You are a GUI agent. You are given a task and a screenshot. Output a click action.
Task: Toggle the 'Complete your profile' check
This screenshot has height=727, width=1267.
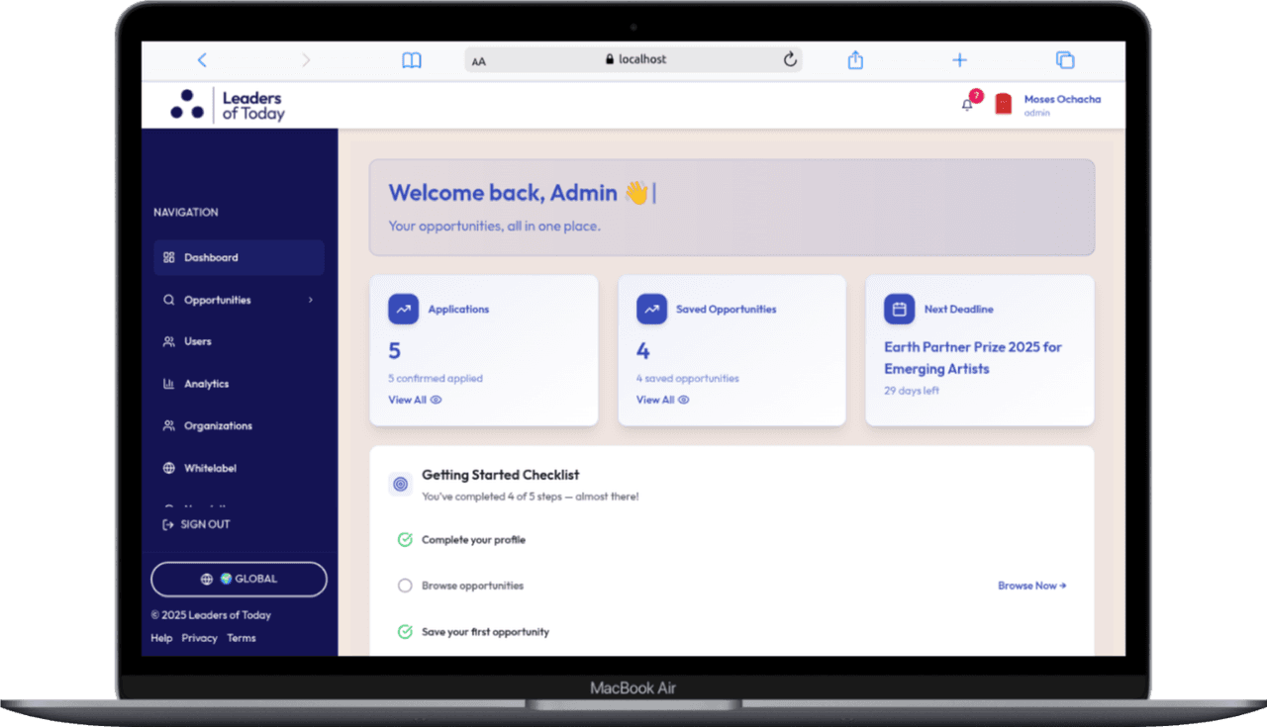pos(405,540)
